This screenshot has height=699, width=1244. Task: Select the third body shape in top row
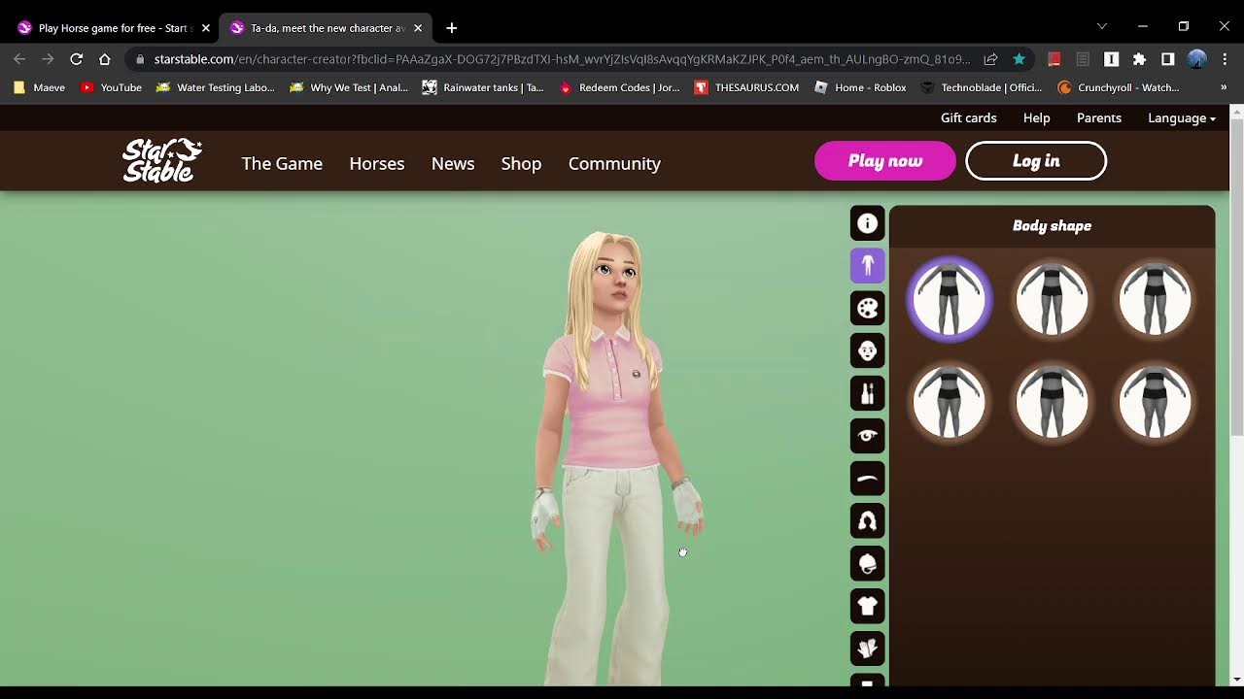tap(1155, 299)
